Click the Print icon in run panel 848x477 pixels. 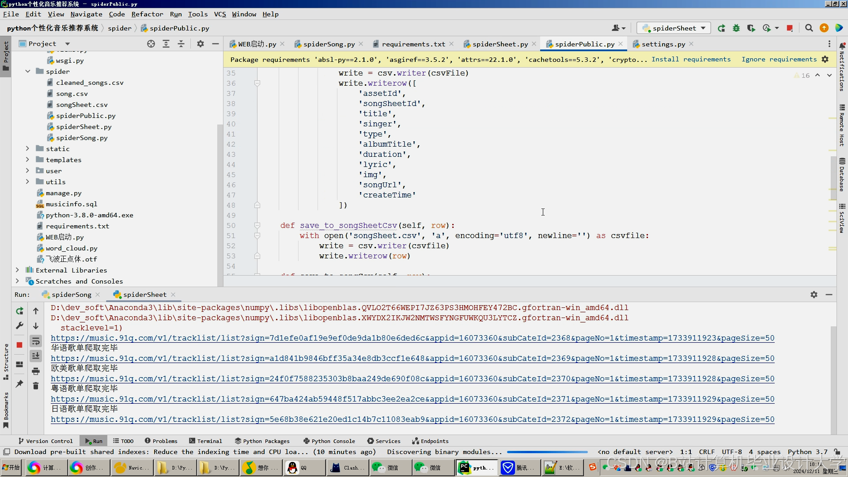(x=36, y=371)
